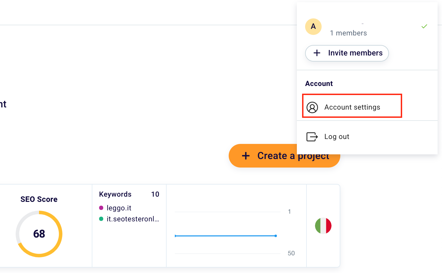
Task: Click the magenta dot next to leggo.it
Action: click(101, 208)
